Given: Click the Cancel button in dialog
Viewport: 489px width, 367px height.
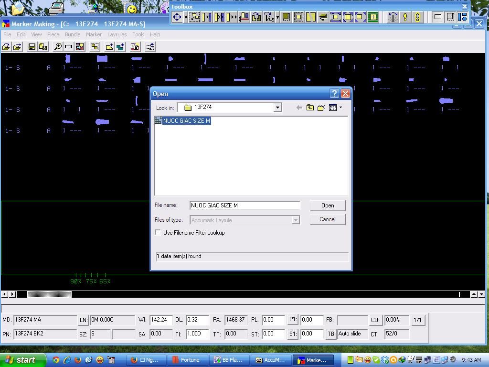Looking at the screenshot, I should pos(328,219).
